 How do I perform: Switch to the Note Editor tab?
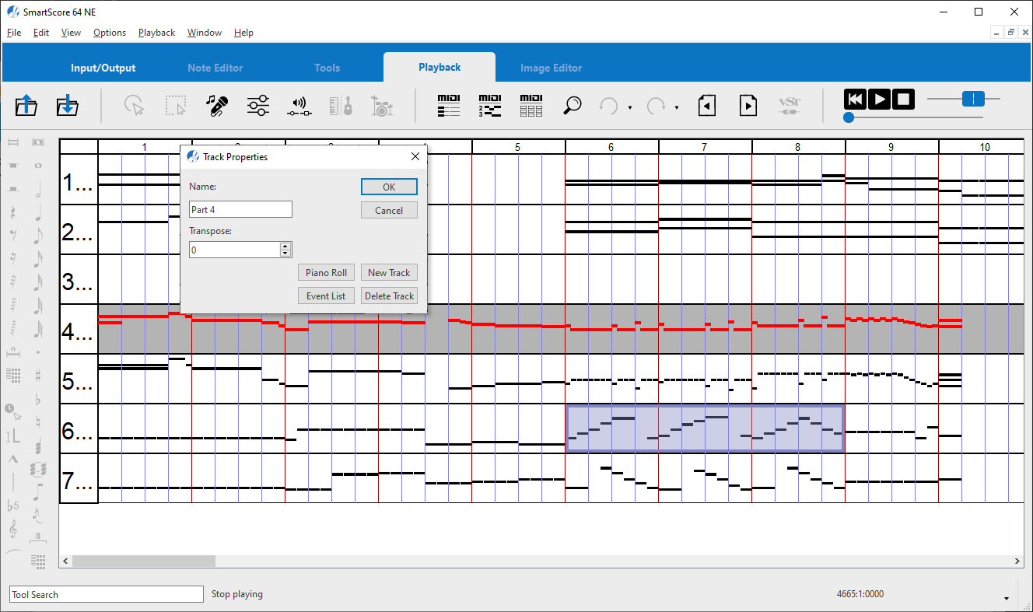(x=215, y=68)
